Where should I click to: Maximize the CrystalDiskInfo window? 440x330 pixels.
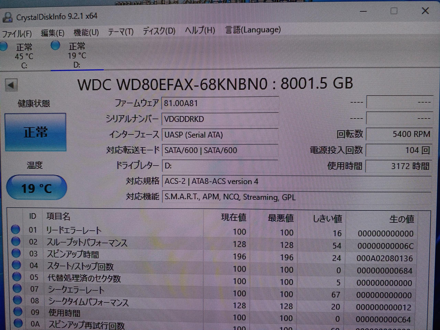click(394, 11)
